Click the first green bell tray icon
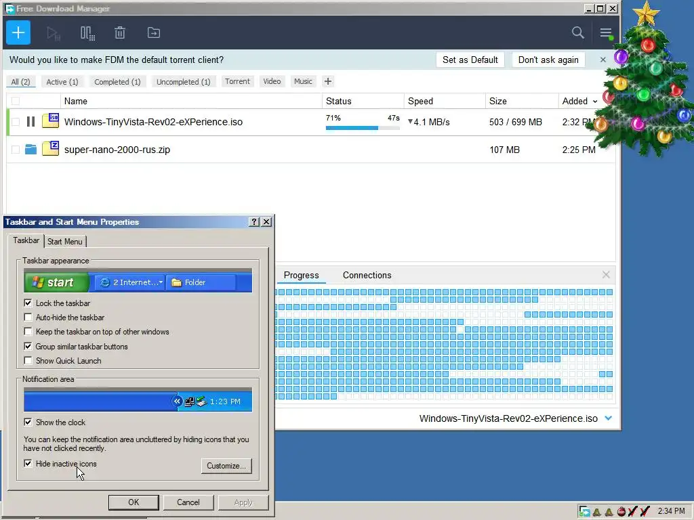The width and height of the screenshot is (694, 520). (x=596, y=512)
